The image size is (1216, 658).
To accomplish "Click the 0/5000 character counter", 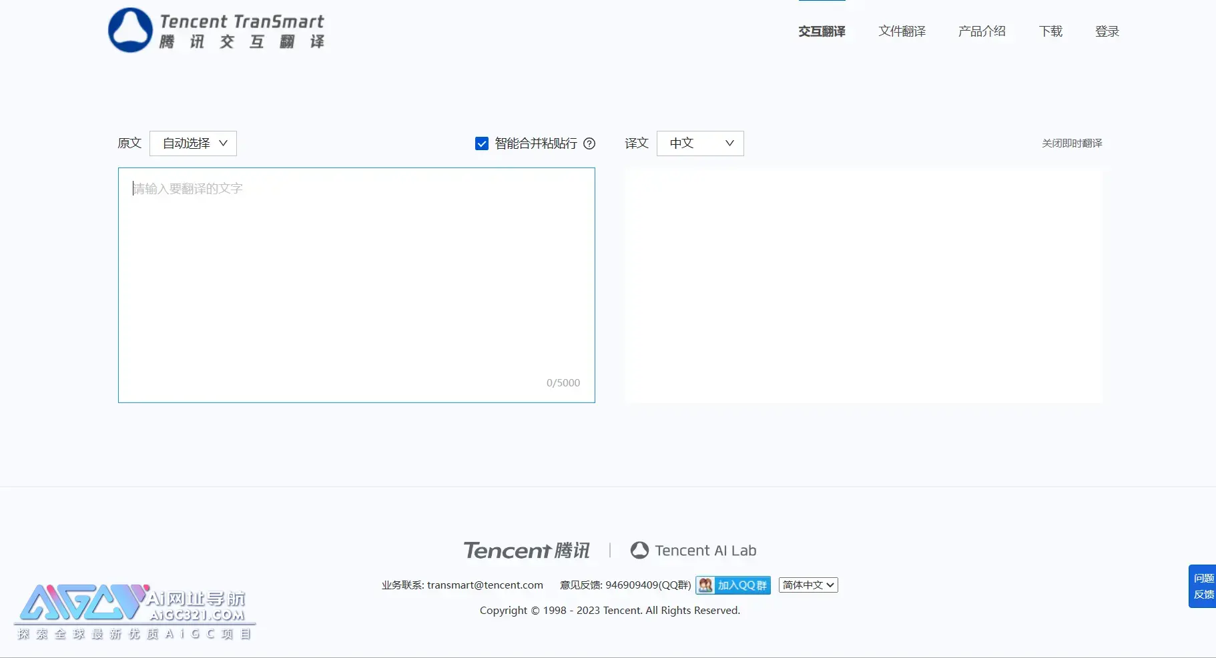I will click(x=563, y=383).
